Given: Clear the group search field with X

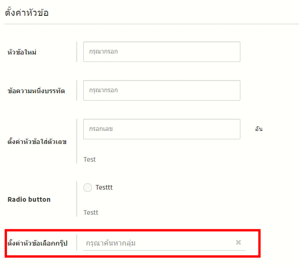Looking at the screenshot, I should [239, 242].
